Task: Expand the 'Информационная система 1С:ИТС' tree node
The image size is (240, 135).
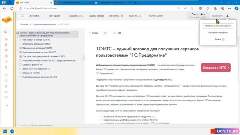Action: pos(20,52)
